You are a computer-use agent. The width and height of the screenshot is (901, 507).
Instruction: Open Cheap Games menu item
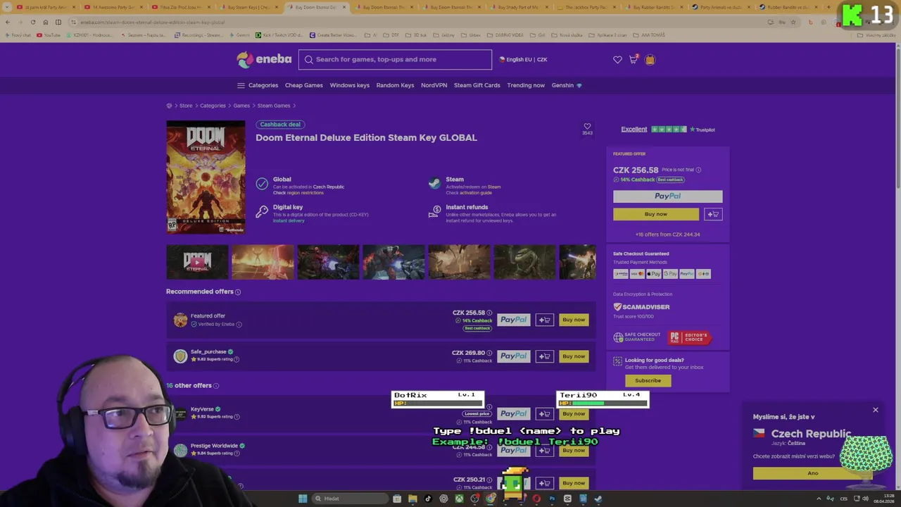[x=304, y=85]
